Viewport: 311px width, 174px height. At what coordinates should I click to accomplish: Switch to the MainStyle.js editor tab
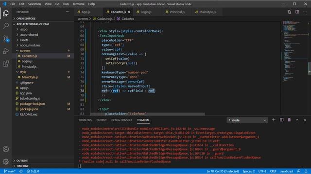[207, 12]
